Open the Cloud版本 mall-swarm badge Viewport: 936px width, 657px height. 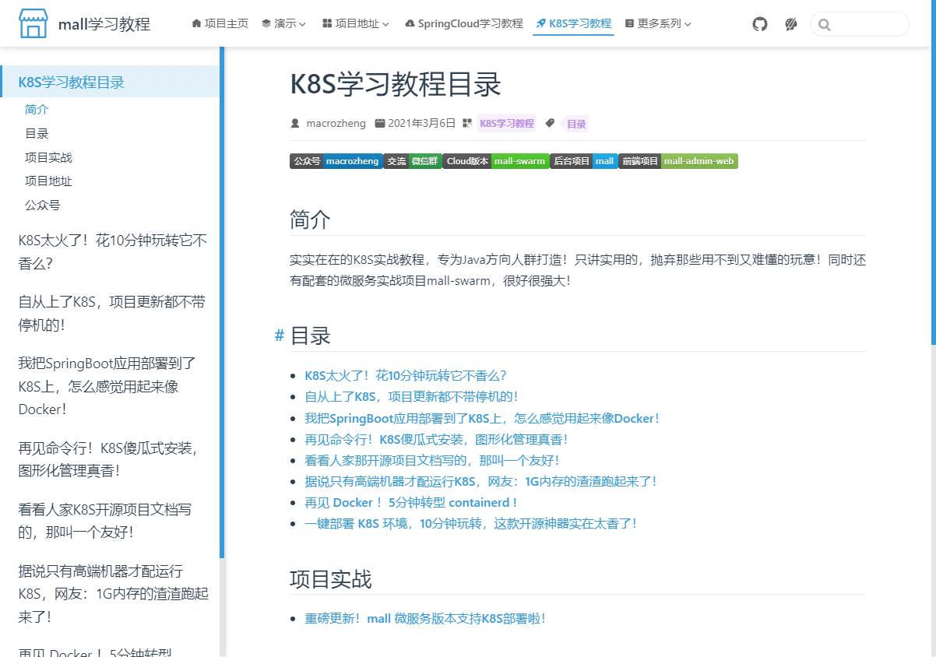tap(496, 161)
